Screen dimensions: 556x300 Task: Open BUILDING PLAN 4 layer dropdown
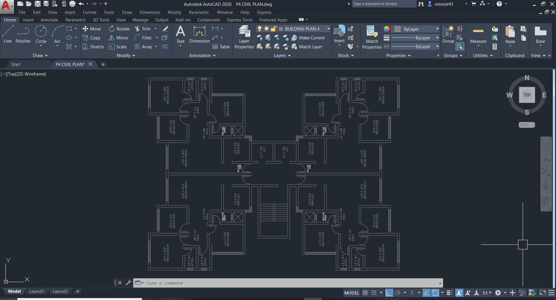(x=328, y=29)
